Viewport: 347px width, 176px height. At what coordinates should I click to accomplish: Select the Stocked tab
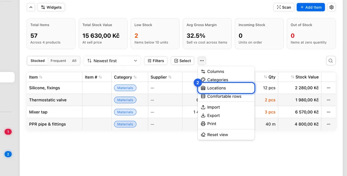tap(38, 61)
